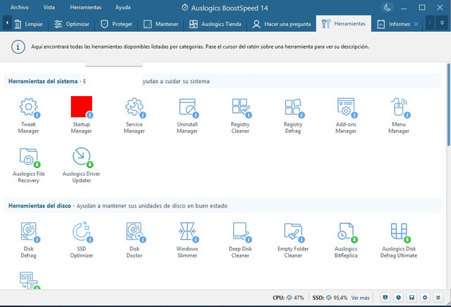
Task: Open the Uninstall Manager tool
Action: pos(187,116)
